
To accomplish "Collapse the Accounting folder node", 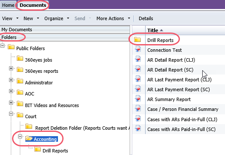I will coord(20,137).
